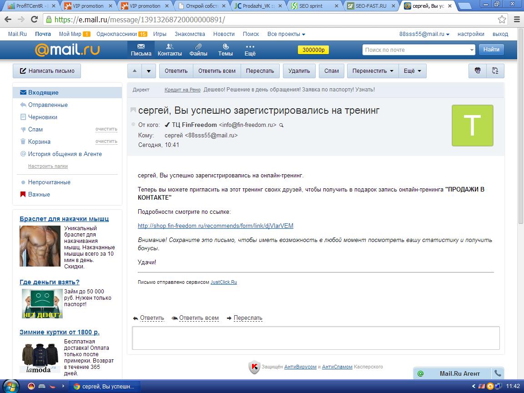Switch to the Prodazhi_VK tab

tap(258, 5)
